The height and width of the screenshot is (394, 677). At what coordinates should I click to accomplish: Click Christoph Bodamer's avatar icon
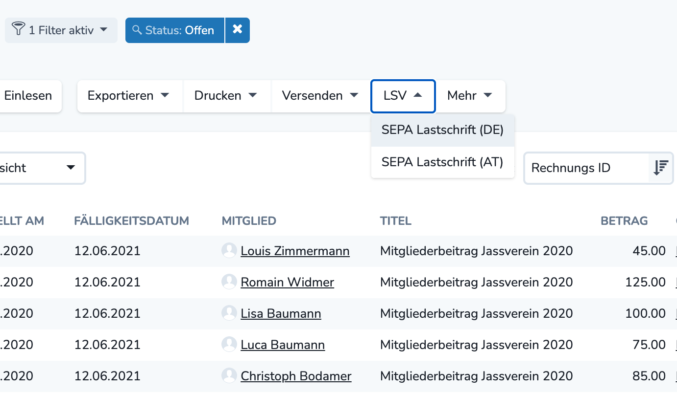coord(229,375)
